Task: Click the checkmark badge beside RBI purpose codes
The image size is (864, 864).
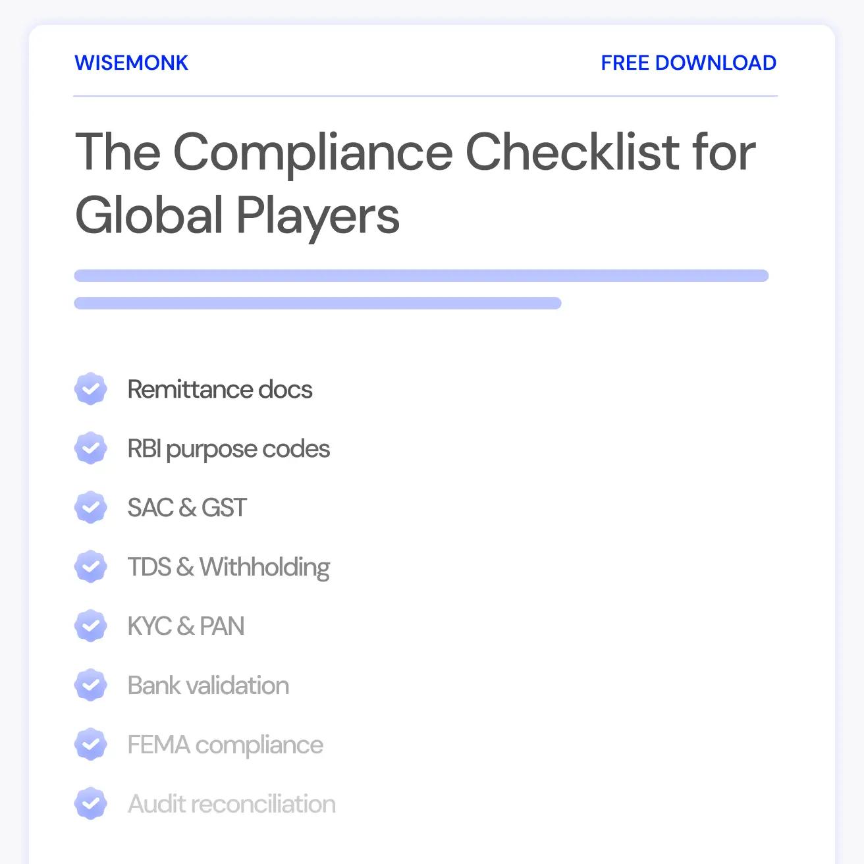Action: point(91,448)
